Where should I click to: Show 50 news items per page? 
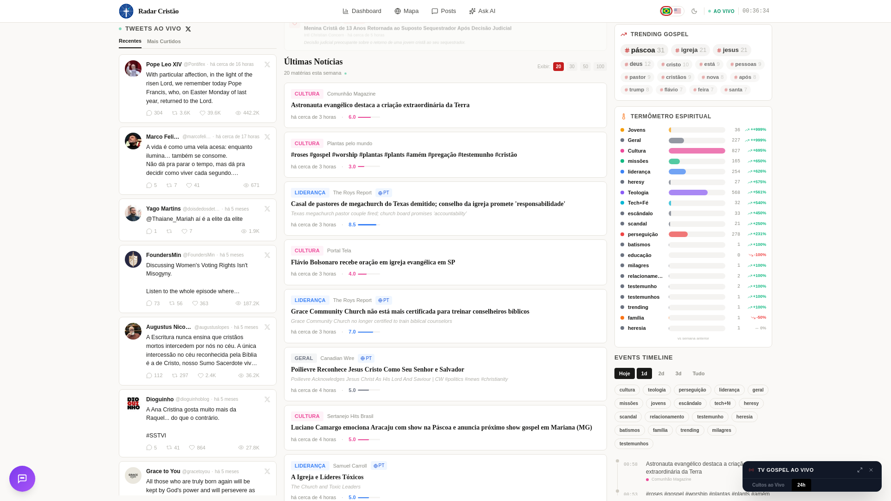click(585, 67)
